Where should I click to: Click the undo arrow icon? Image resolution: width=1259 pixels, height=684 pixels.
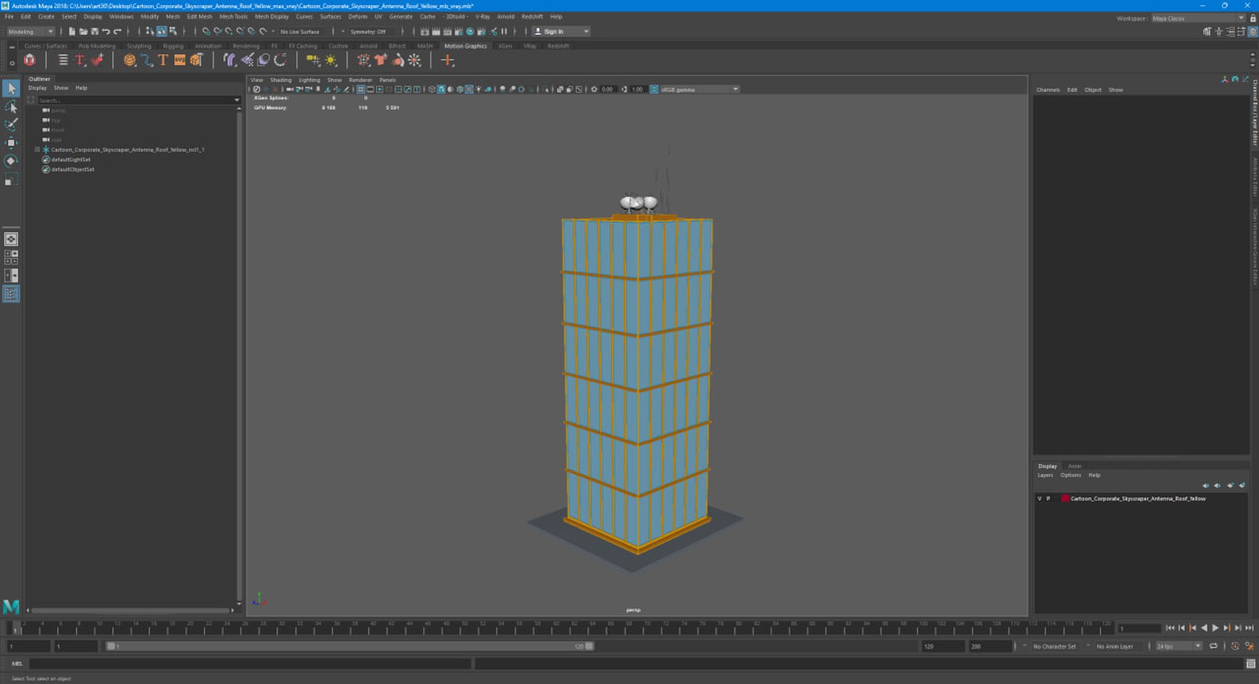click(x=106, y=31)
